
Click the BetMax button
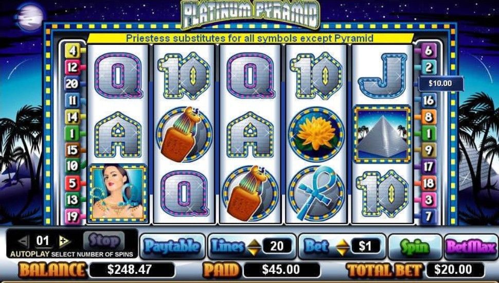[471, 247]
